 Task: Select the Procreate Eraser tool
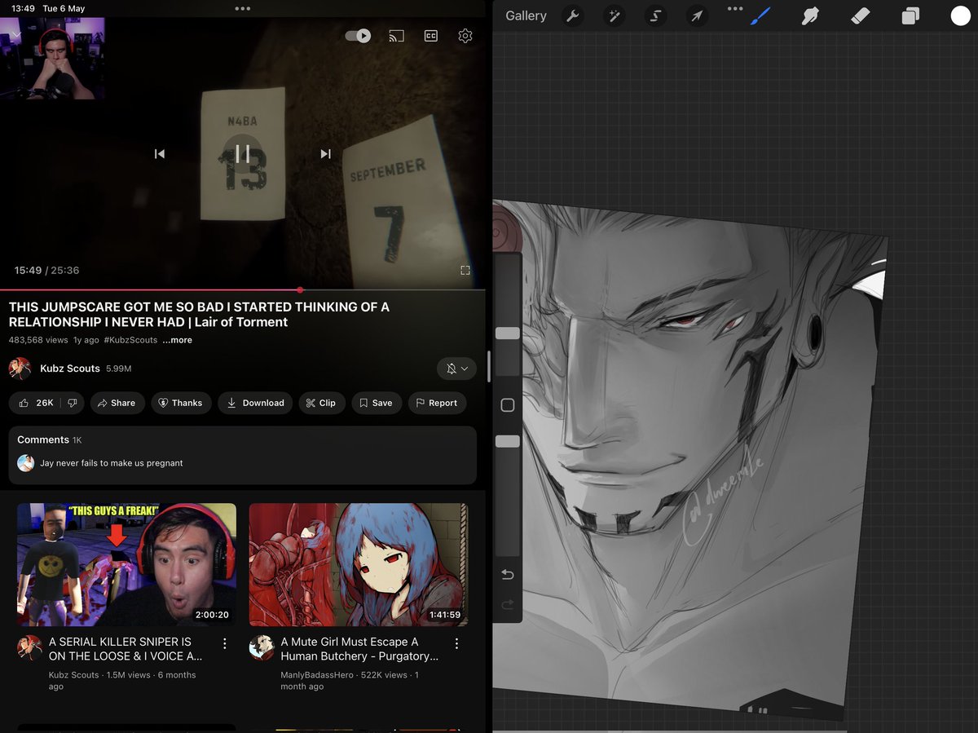pyautogui.click(x=860, y=16)
